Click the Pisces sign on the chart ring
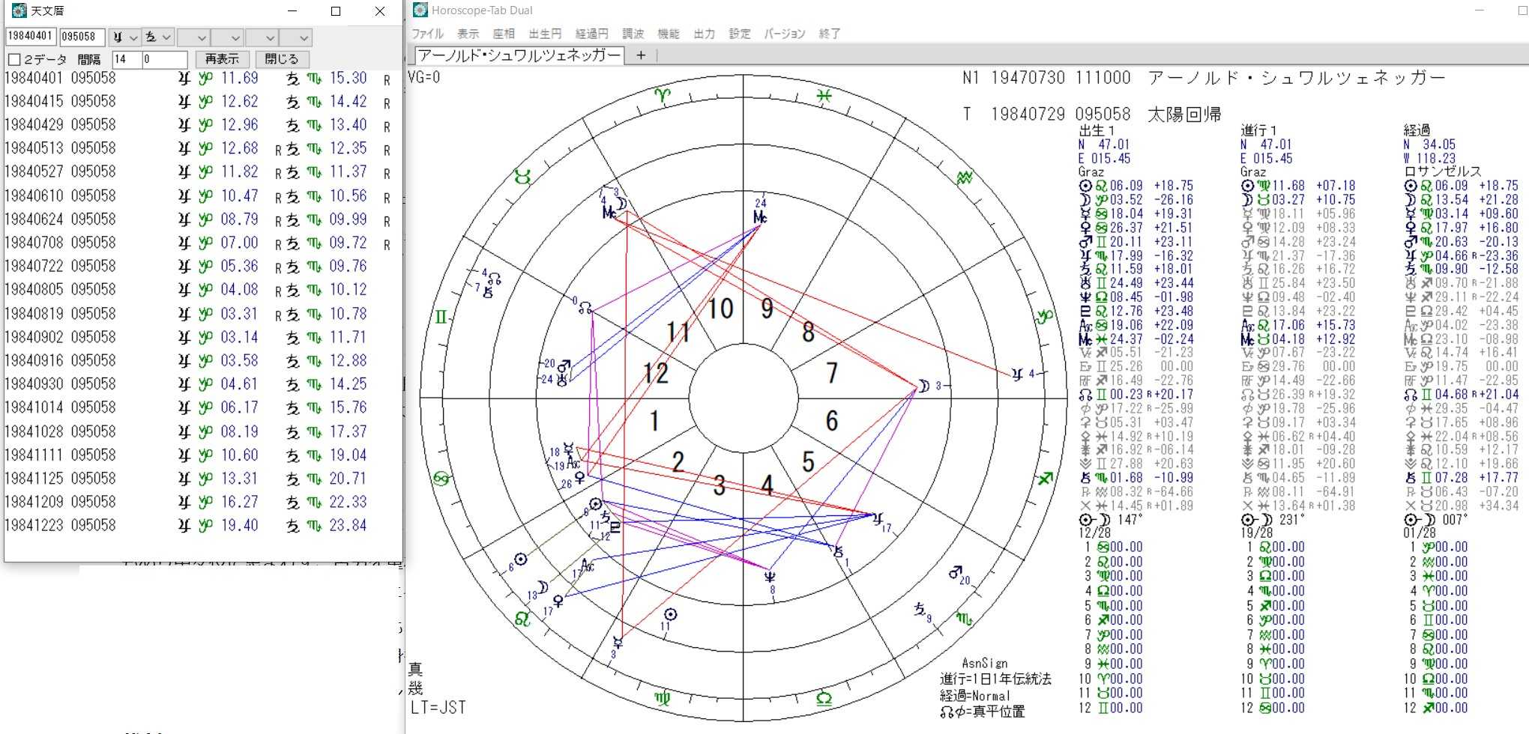Screen dimensions: 1529x734 coord(824,95)
